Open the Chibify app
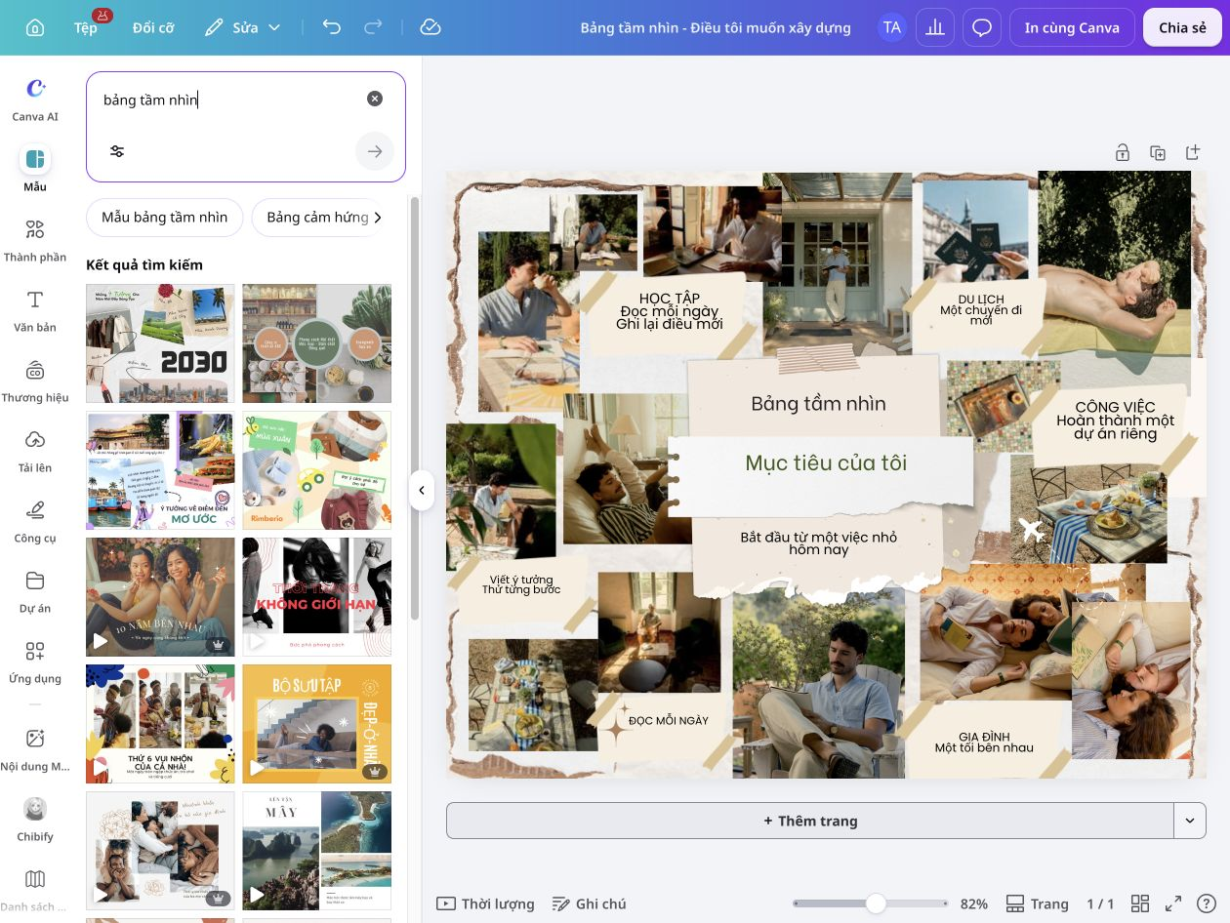This screenshot has height=923, width=1230. 35,820
